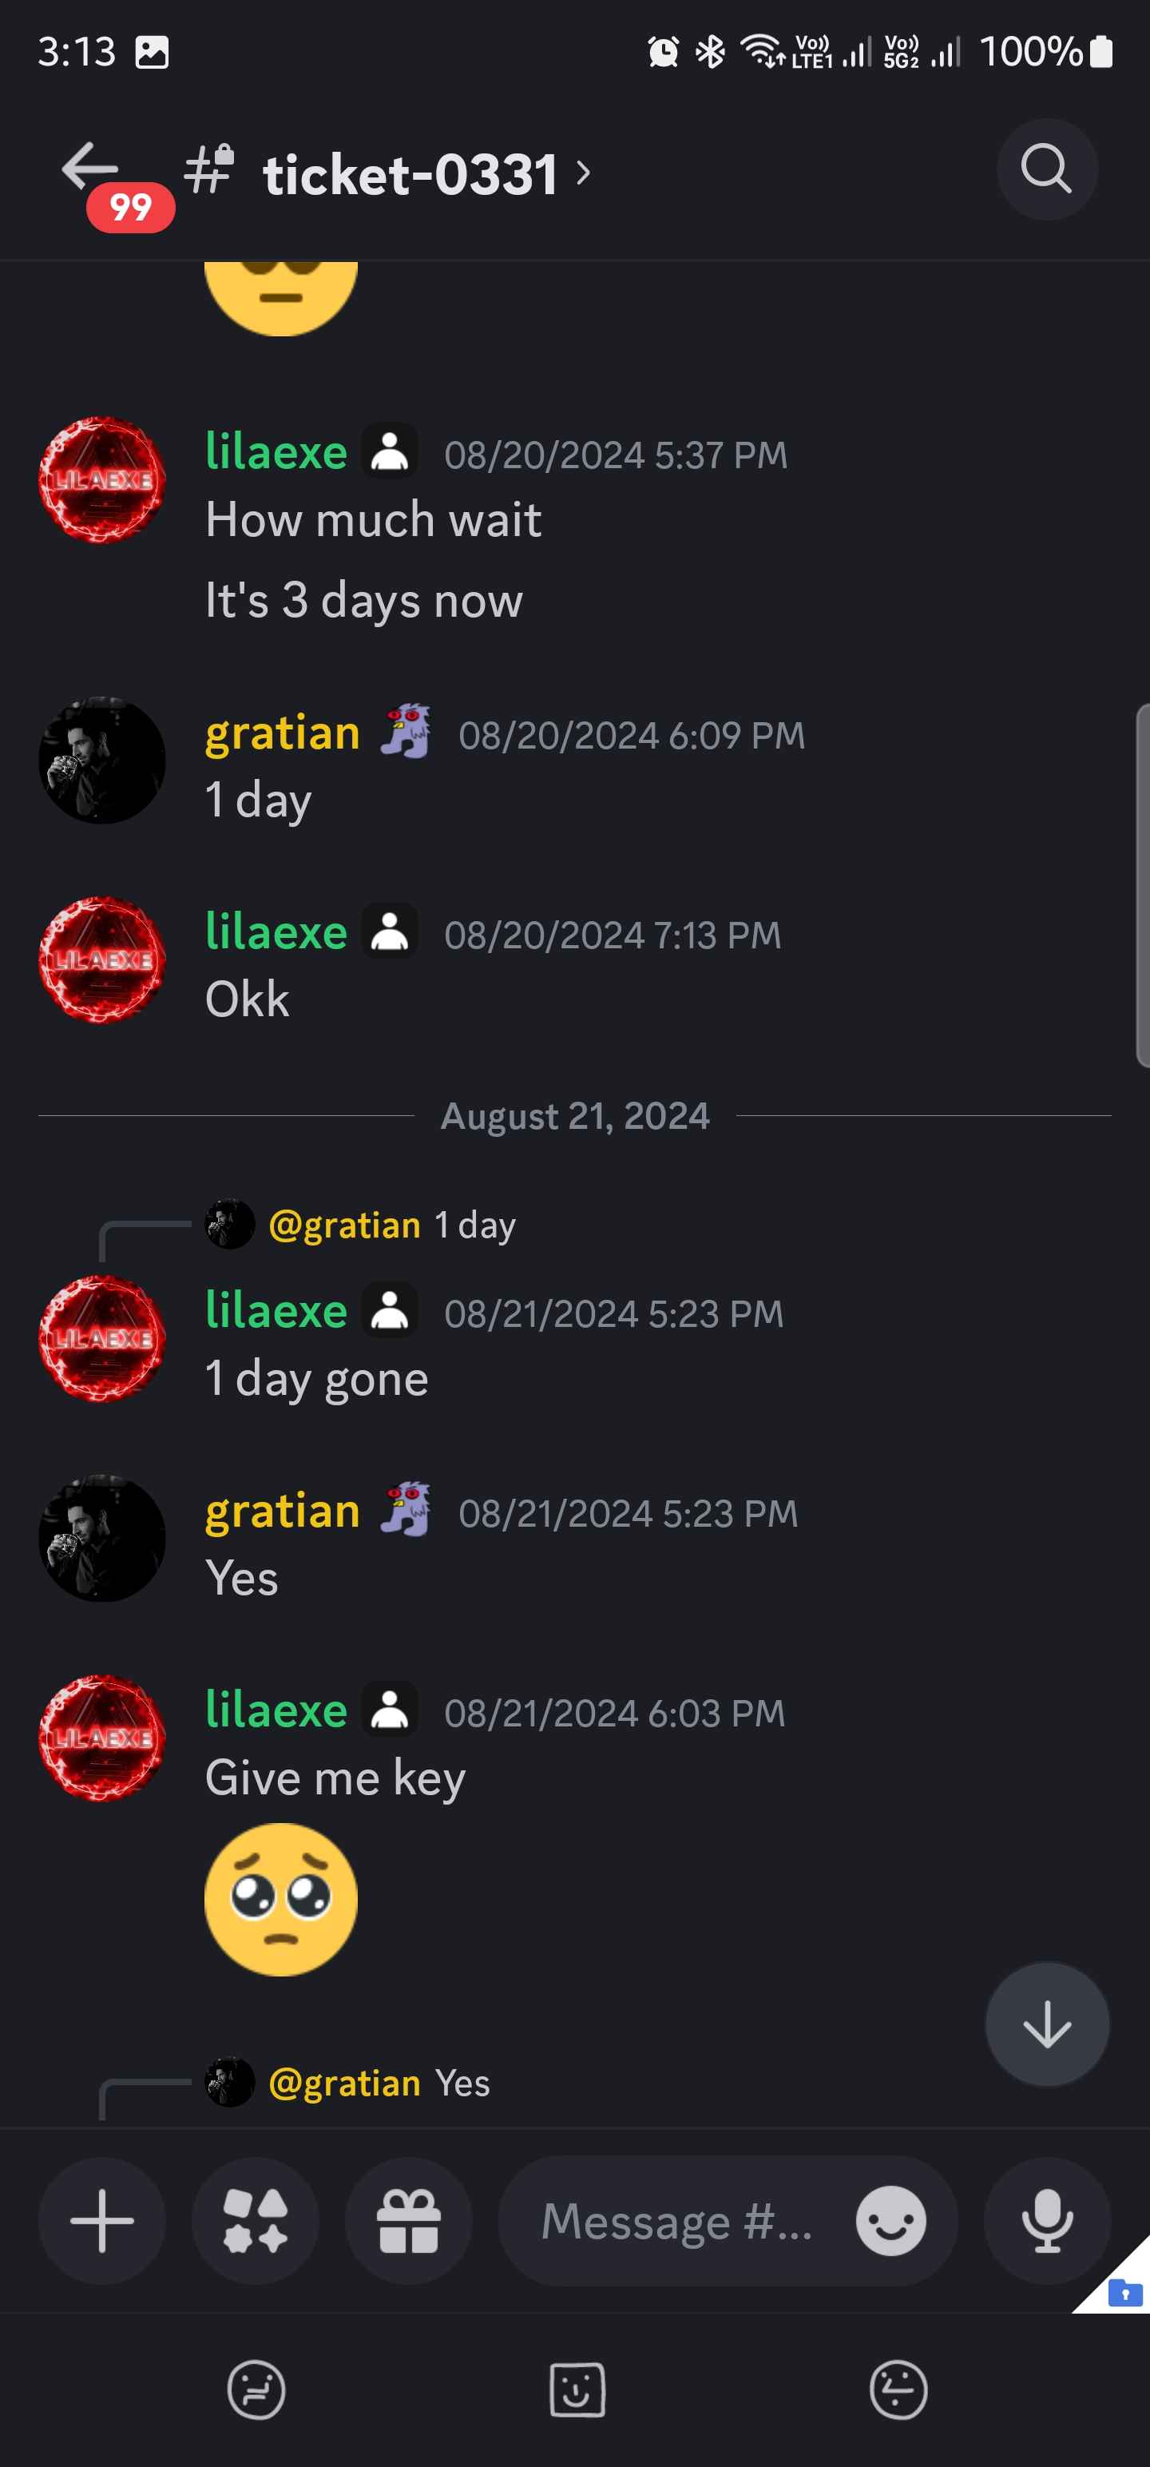Open the sticker icon in bottom bar

[x=577, y=2390]
